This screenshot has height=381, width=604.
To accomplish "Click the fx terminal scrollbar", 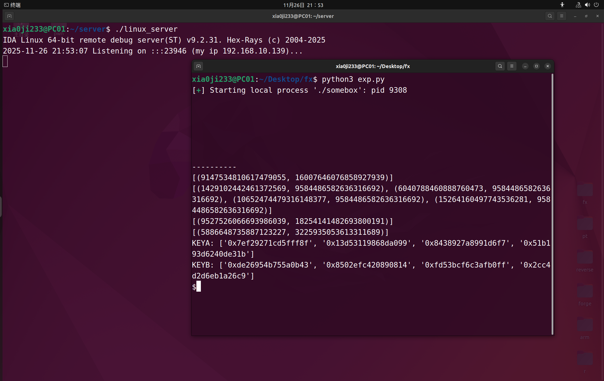I will [x=552, y=204].
